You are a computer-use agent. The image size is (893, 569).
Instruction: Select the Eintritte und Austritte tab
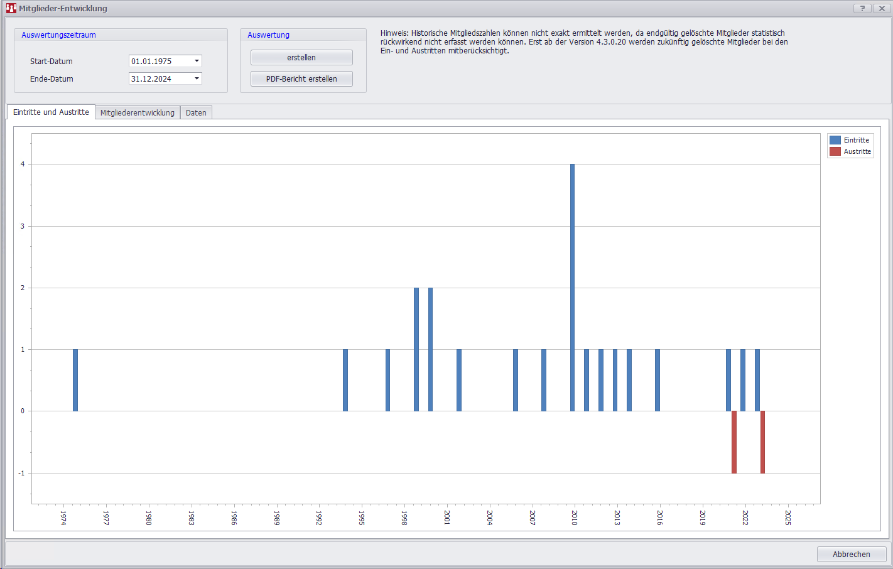coord(51,112)
